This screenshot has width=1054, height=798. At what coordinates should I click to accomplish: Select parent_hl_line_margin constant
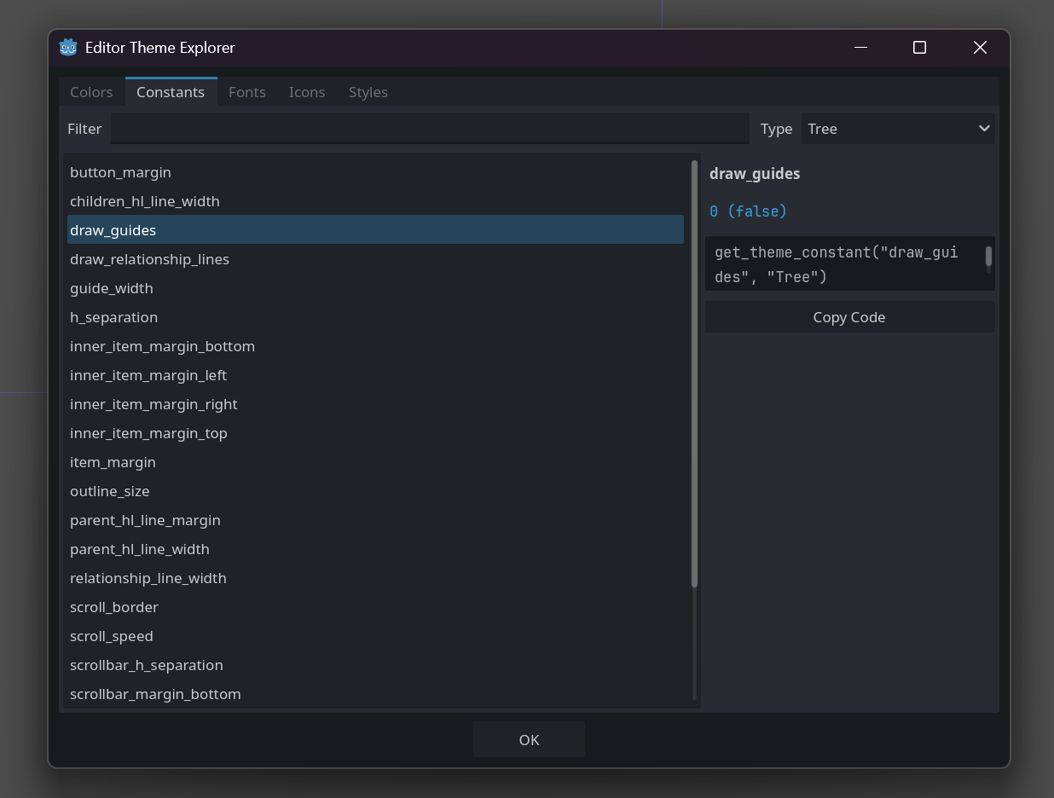375,520
